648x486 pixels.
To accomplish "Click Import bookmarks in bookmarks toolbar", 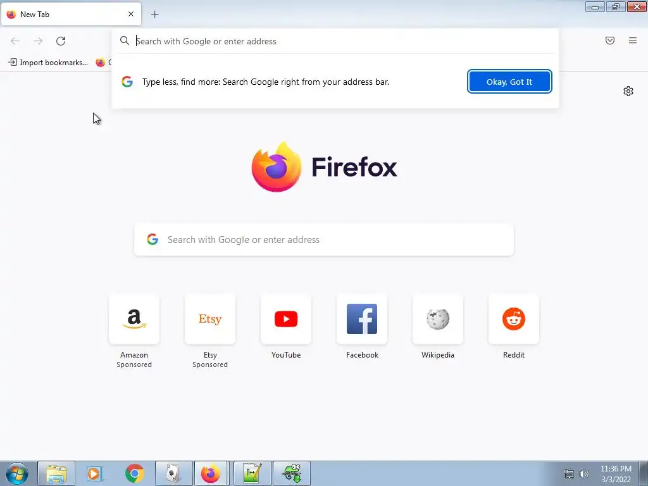I will click(x=48, y=63).
